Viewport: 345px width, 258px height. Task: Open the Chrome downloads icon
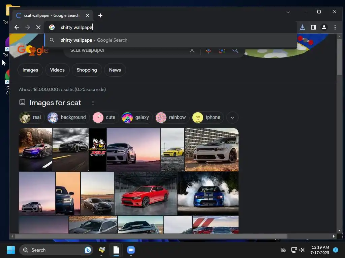click(x=303, y=27)
